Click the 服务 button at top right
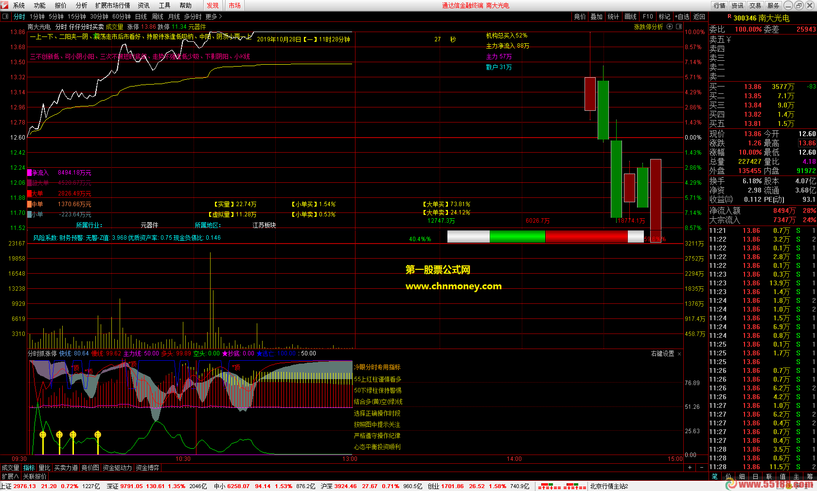Image resolution: width=817 pixels, height=491 pixels. coord(773,5)
